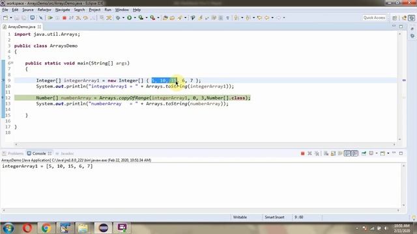The height and width of the screenshot is (234, 417).
Task: Open the Display Selected Console dropdown
Action: 377,153
